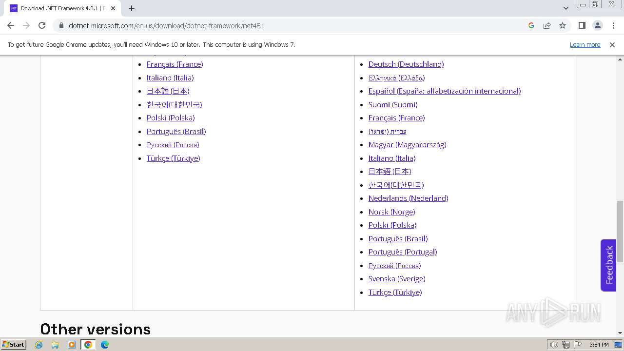Open the Italiano (Italia) link in the right column
The width and height of the screenshot is (624, 351).
tap(392, 158)
